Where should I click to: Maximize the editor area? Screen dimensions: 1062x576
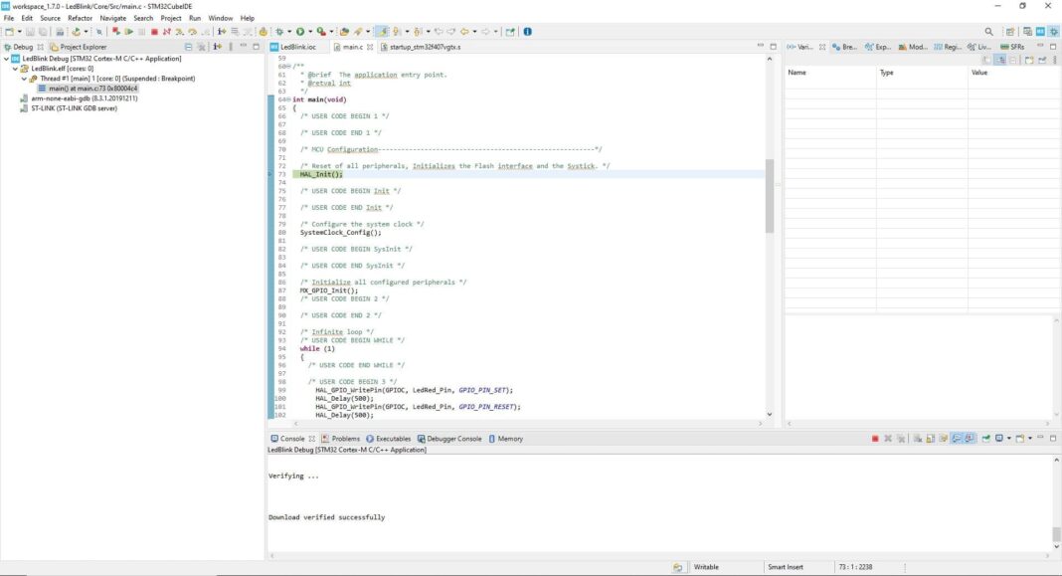click(x=774, y=47)
